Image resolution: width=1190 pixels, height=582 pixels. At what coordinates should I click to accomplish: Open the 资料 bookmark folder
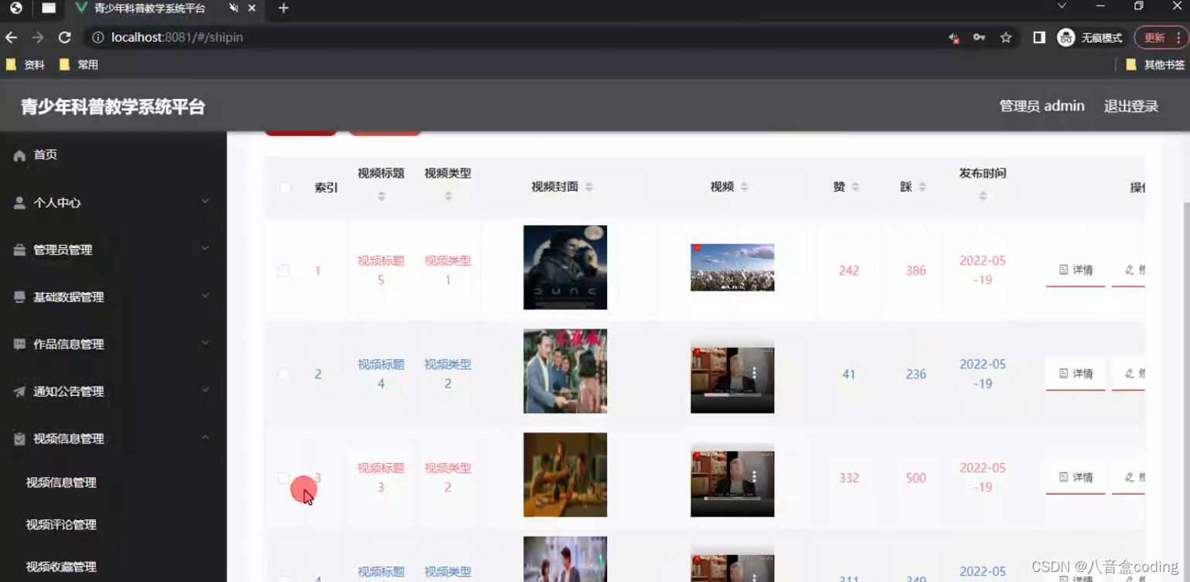click(26, 65)
